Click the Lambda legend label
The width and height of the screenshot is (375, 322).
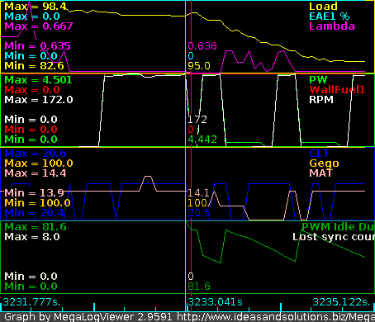(332, 26)
